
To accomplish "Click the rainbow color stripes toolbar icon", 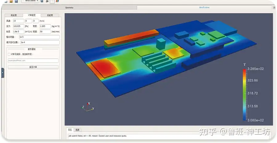I will pyautogui.click(x=58, y=1).
